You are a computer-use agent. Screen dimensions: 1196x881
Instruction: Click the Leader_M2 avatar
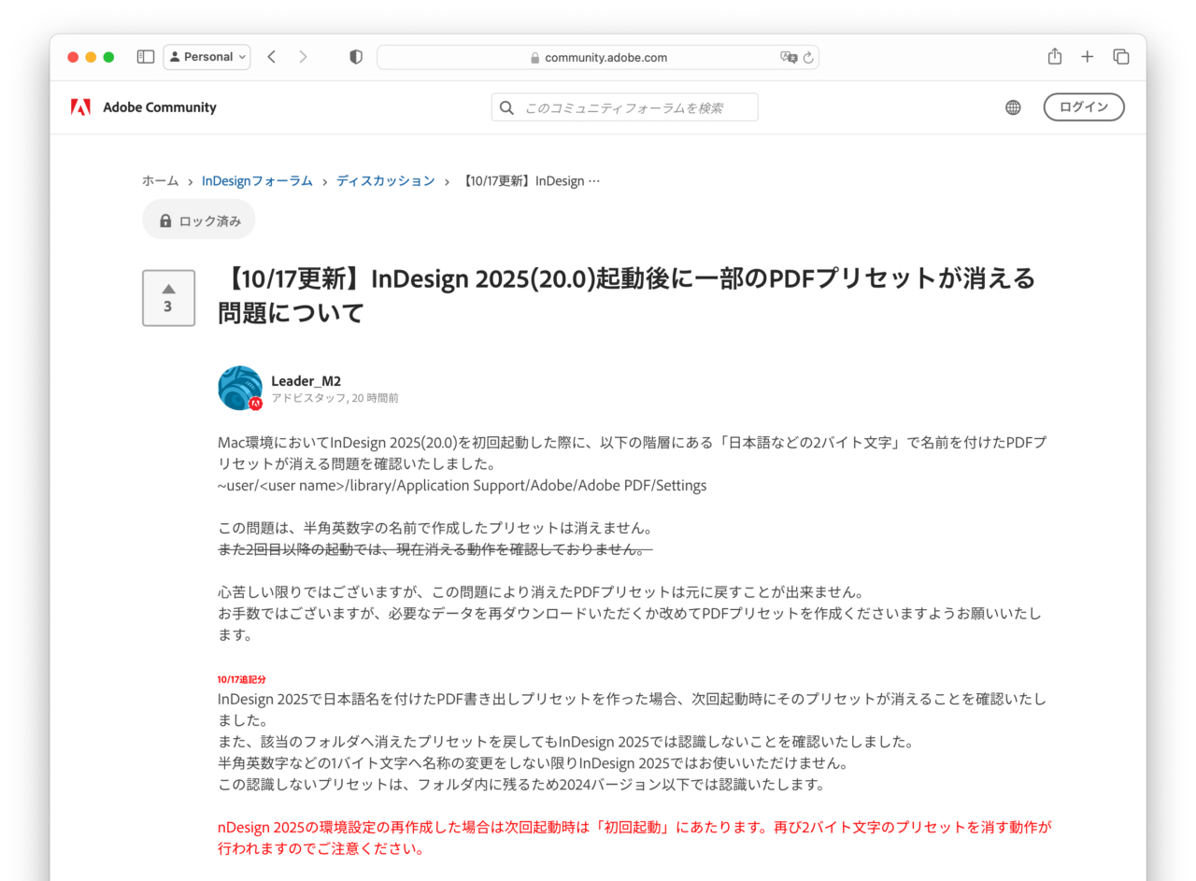[240, 388]
